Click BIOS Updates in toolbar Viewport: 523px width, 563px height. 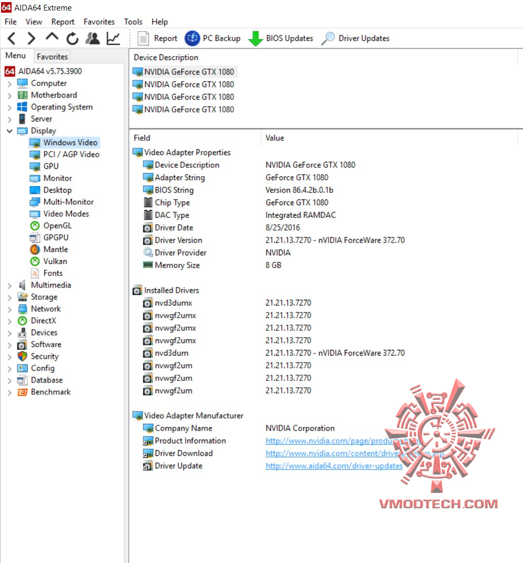281,39
